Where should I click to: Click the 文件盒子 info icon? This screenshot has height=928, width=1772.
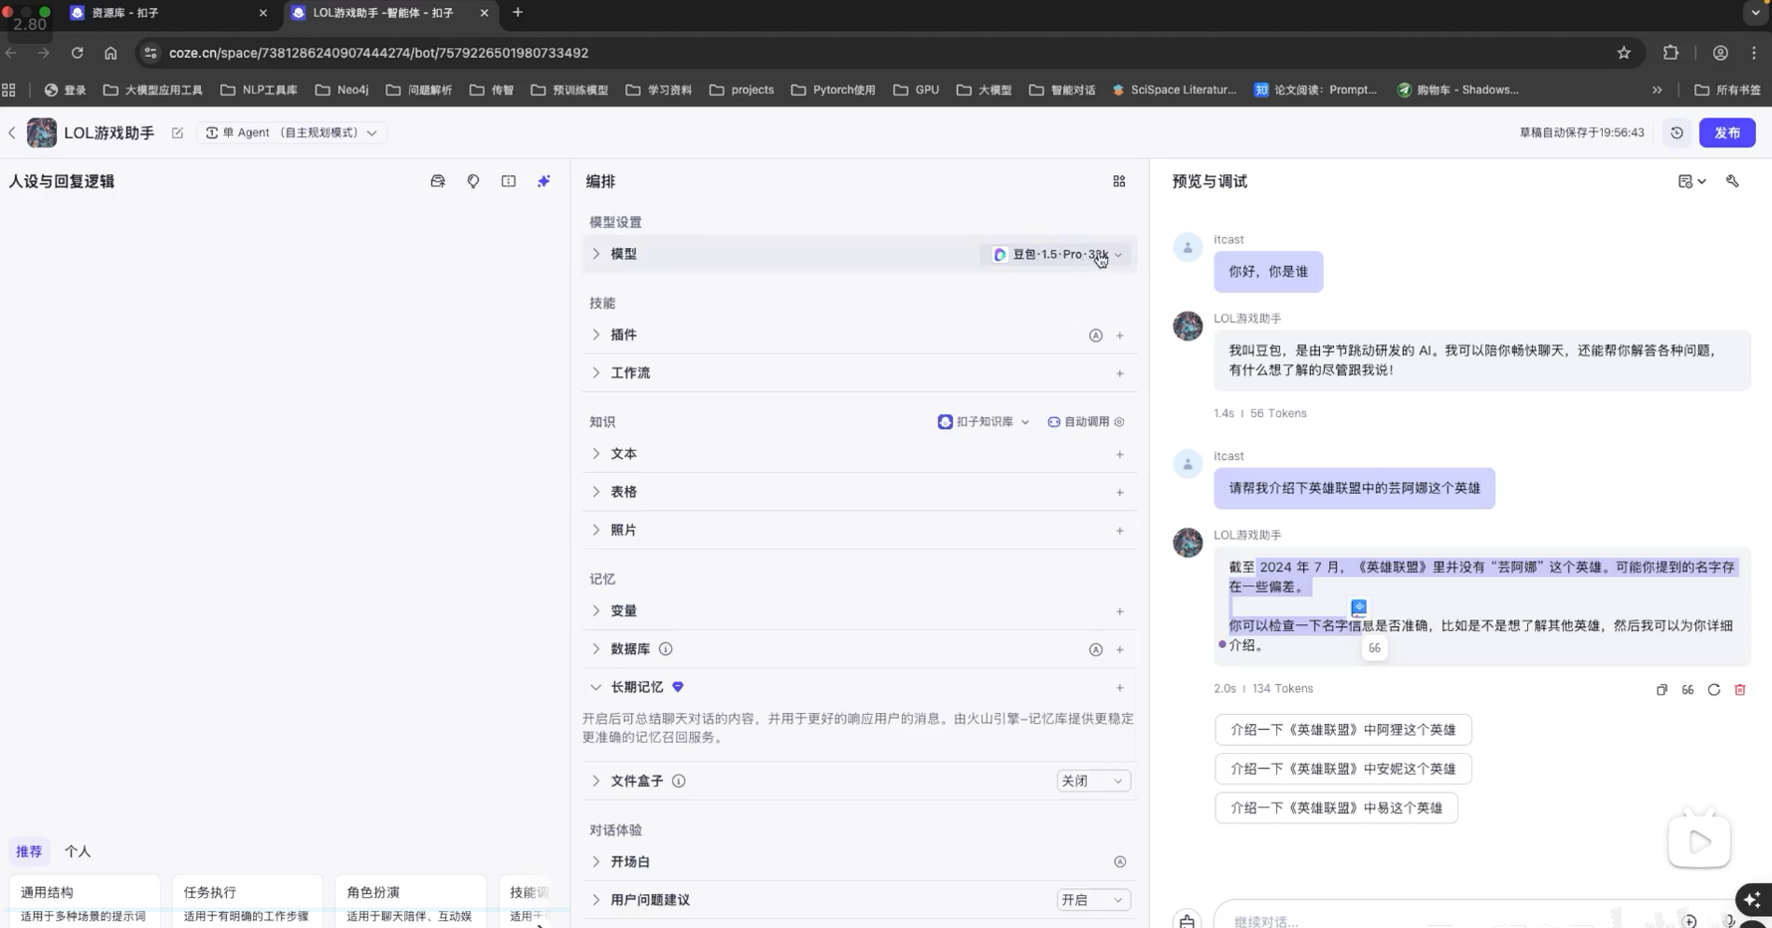(x=679, y=782)
